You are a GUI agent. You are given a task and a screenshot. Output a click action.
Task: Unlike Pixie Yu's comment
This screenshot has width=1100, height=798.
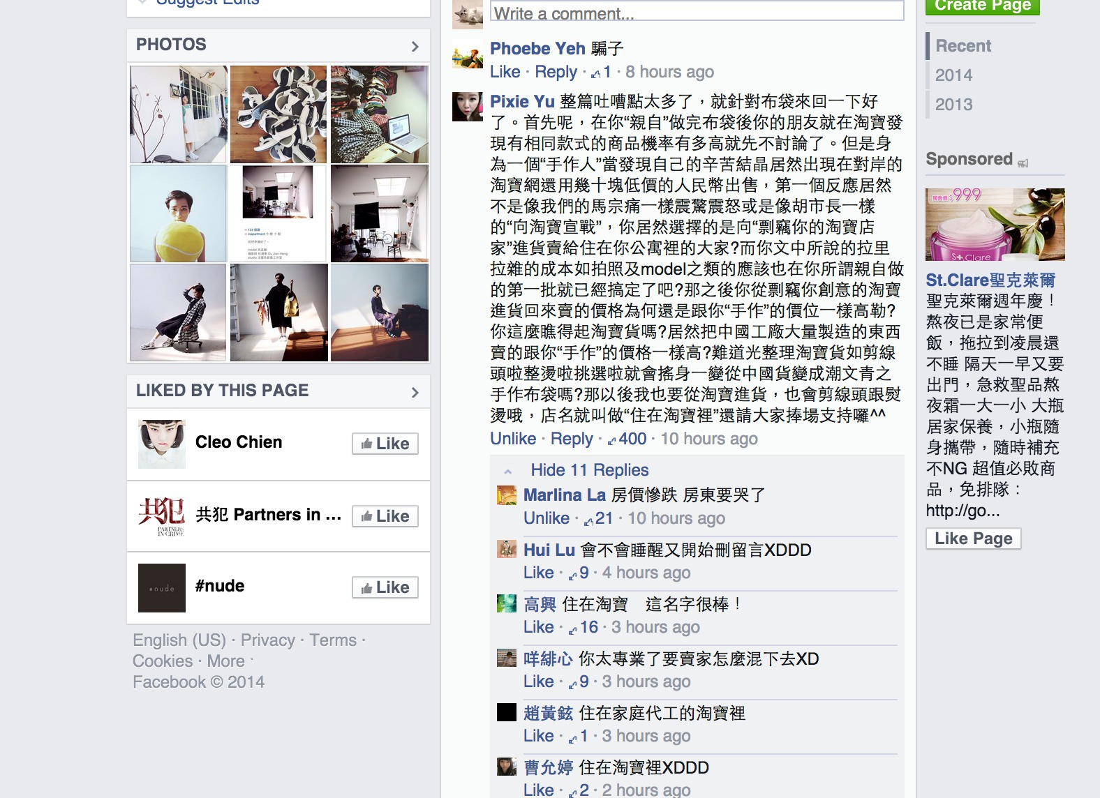tap(513, 439)
